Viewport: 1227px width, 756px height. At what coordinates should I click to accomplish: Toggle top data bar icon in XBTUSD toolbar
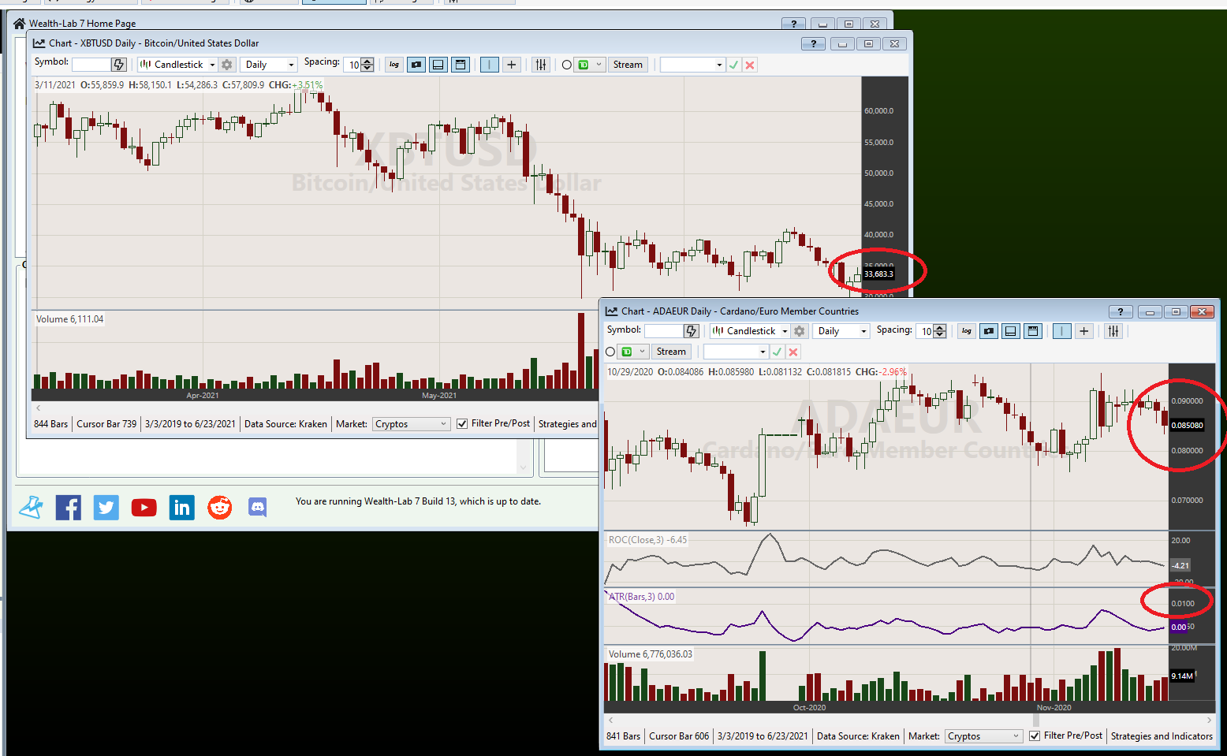click(x=461, y=65)
